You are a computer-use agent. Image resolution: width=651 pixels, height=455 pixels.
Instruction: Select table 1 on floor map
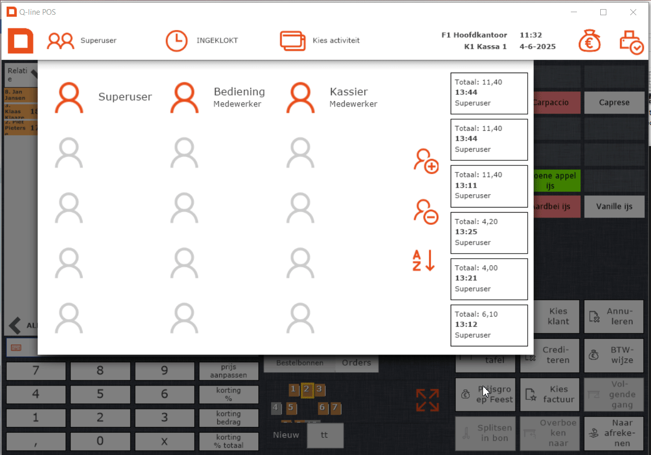(x=293, y=390)
